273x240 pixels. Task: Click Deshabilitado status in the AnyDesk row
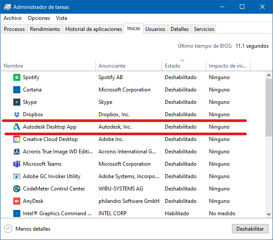[x=181, y=201]
